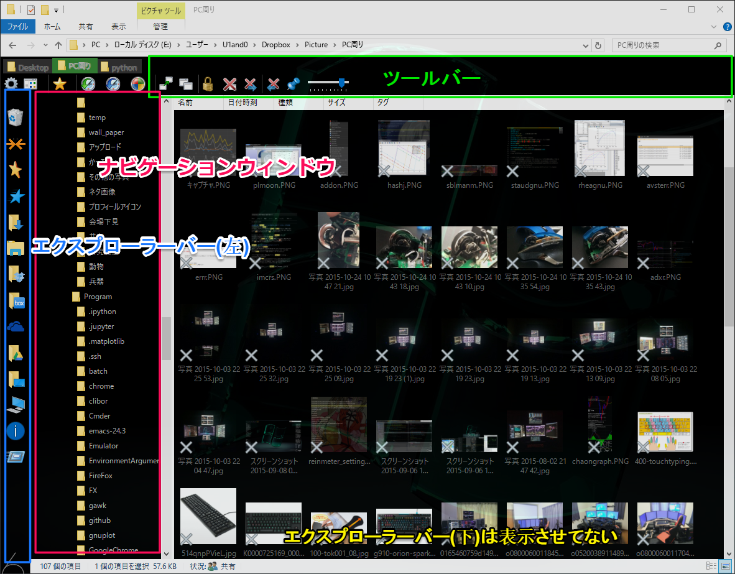This screenshot has height=574, width=735.
Task: Select the wall_paper folder in the tree
Action: [x=101, y=132]
